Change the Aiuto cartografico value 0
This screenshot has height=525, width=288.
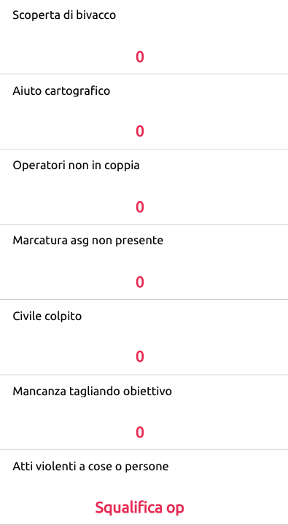(x=140, y=131)
